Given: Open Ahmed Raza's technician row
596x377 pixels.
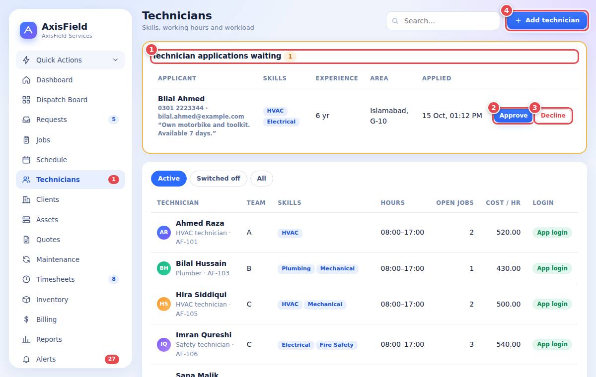Looking at the screenshot, I should click(x=365, y=233).
